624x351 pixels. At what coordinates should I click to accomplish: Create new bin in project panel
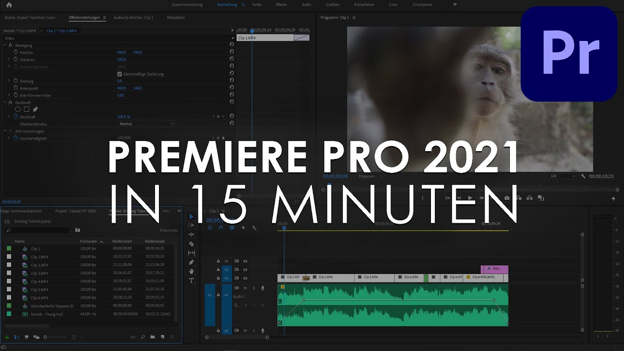pos(153,337)
